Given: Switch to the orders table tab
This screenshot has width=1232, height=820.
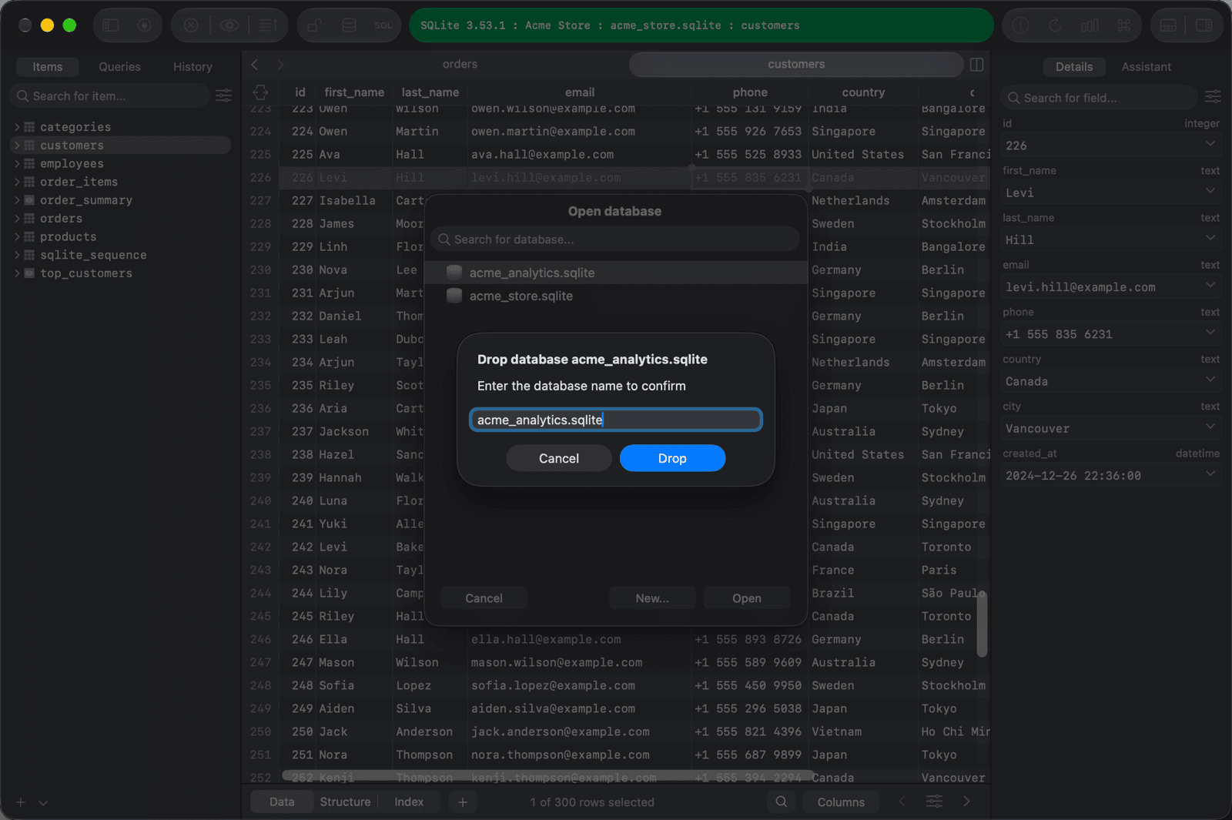Looking at the screenshot, I should (460, 65).
